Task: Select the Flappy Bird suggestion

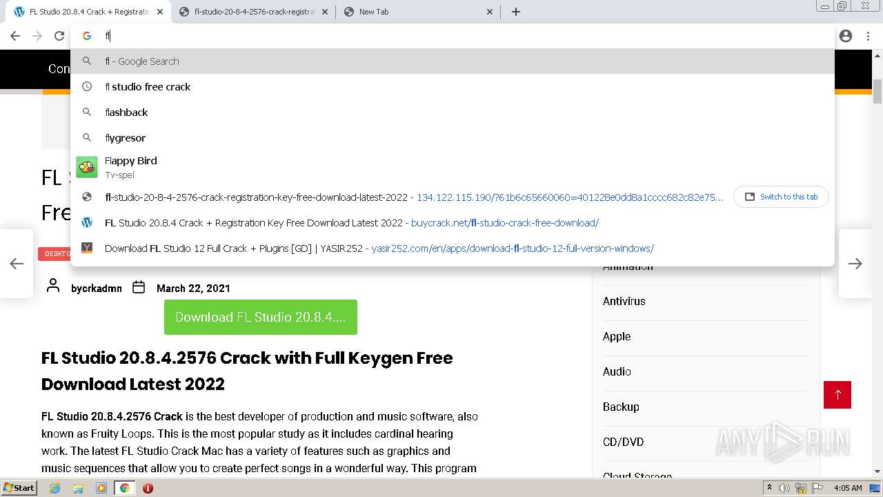Action: tap(453, 167)
